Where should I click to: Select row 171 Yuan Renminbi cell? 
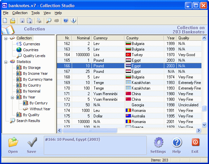click(x=108, y=93)
